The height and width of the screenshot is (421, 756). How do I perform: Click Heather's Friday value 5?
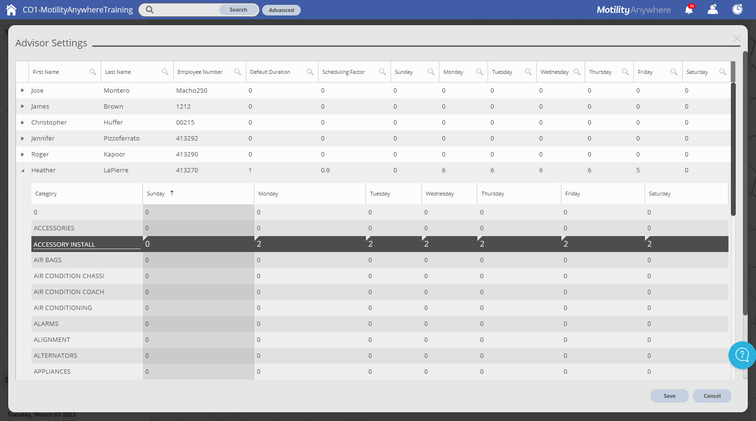638,170
